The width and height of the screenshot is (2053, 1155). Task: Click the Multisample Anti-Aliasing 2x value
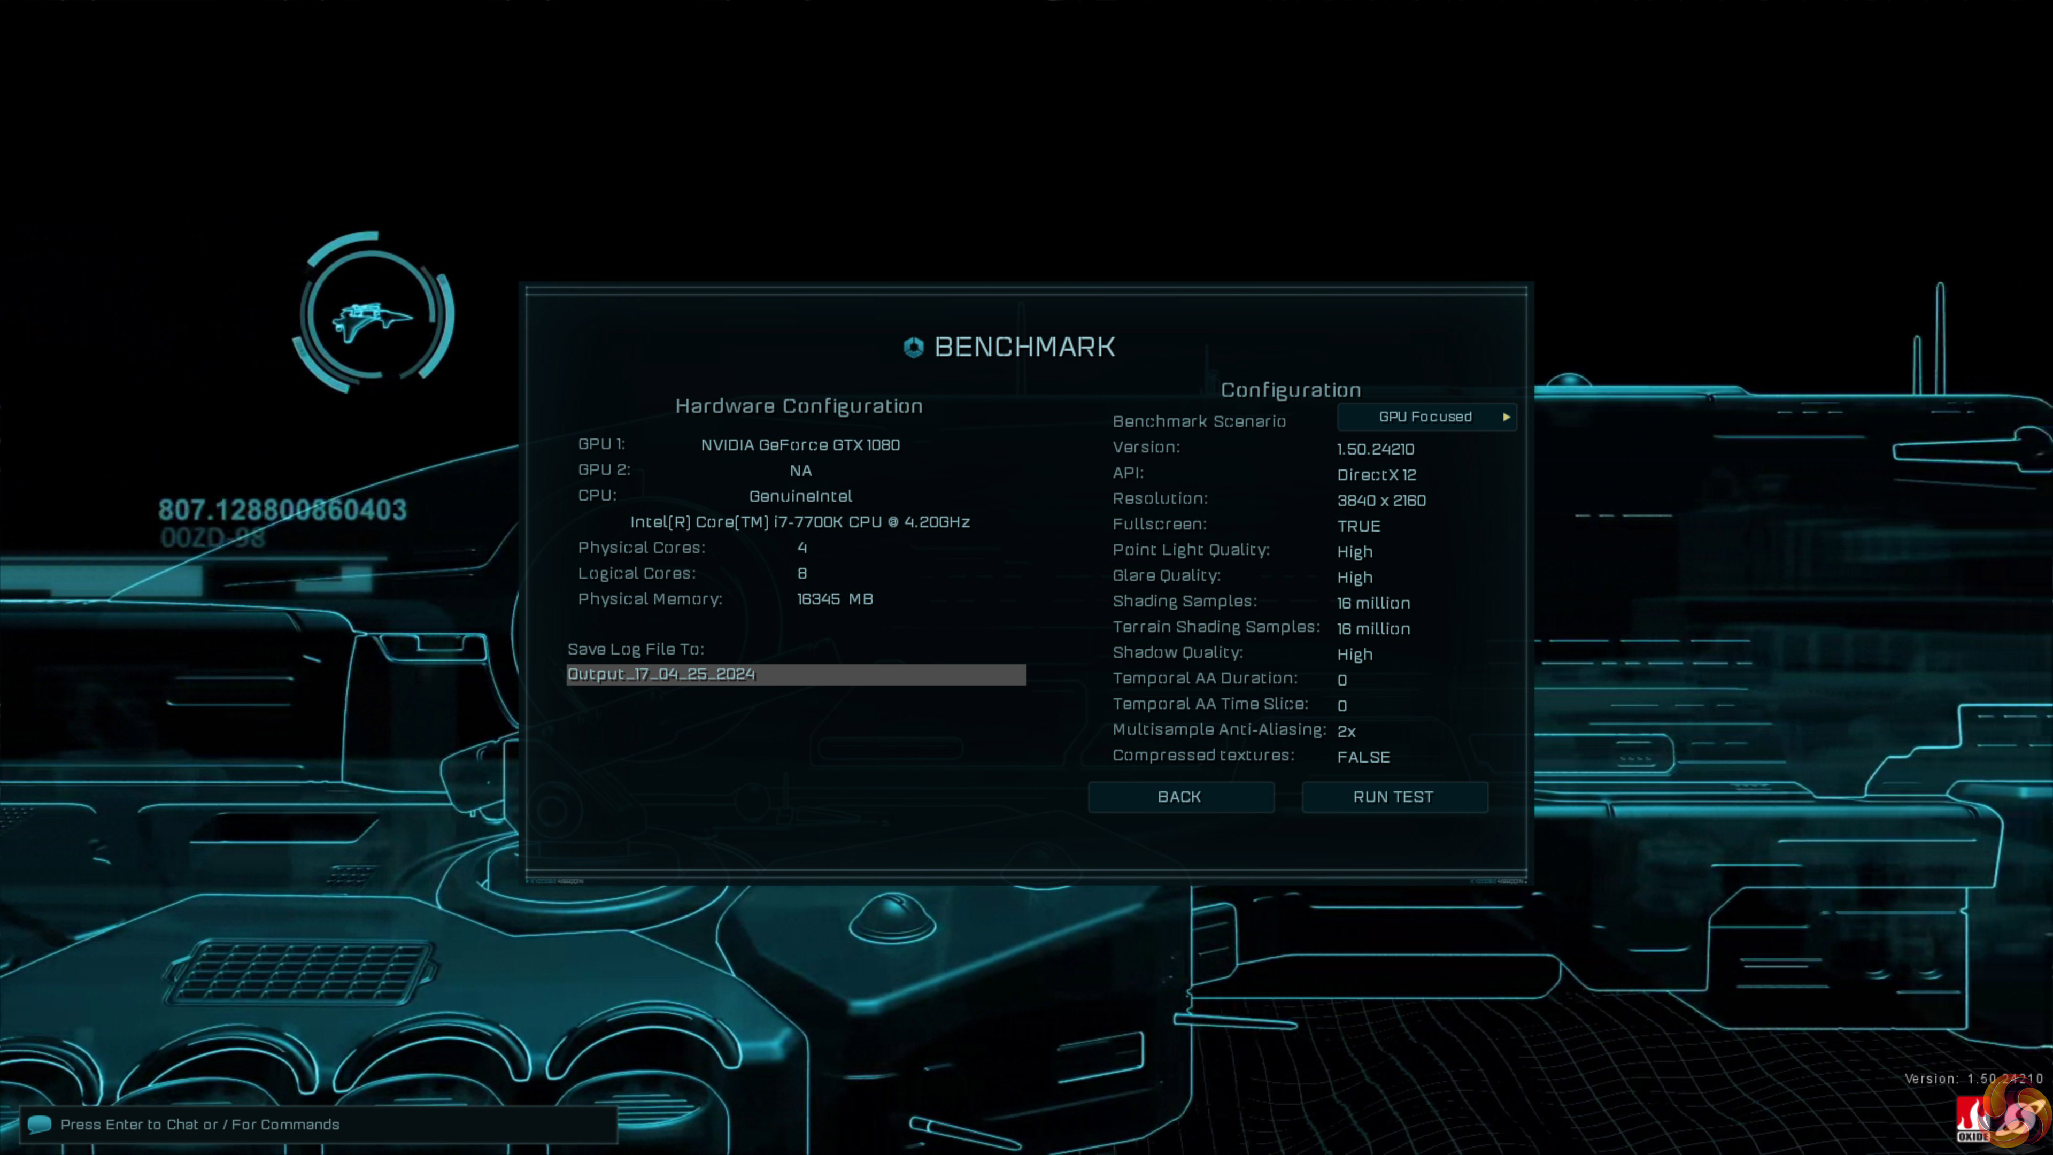[1346, 731]
